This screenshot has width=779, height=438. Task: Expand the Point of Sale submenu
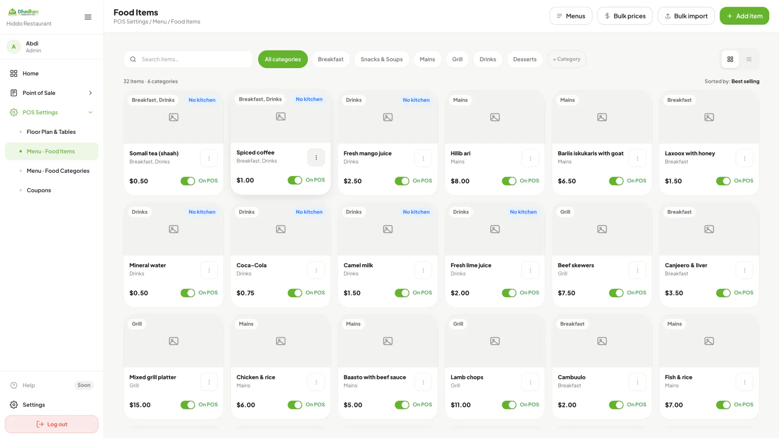point(91,93)
